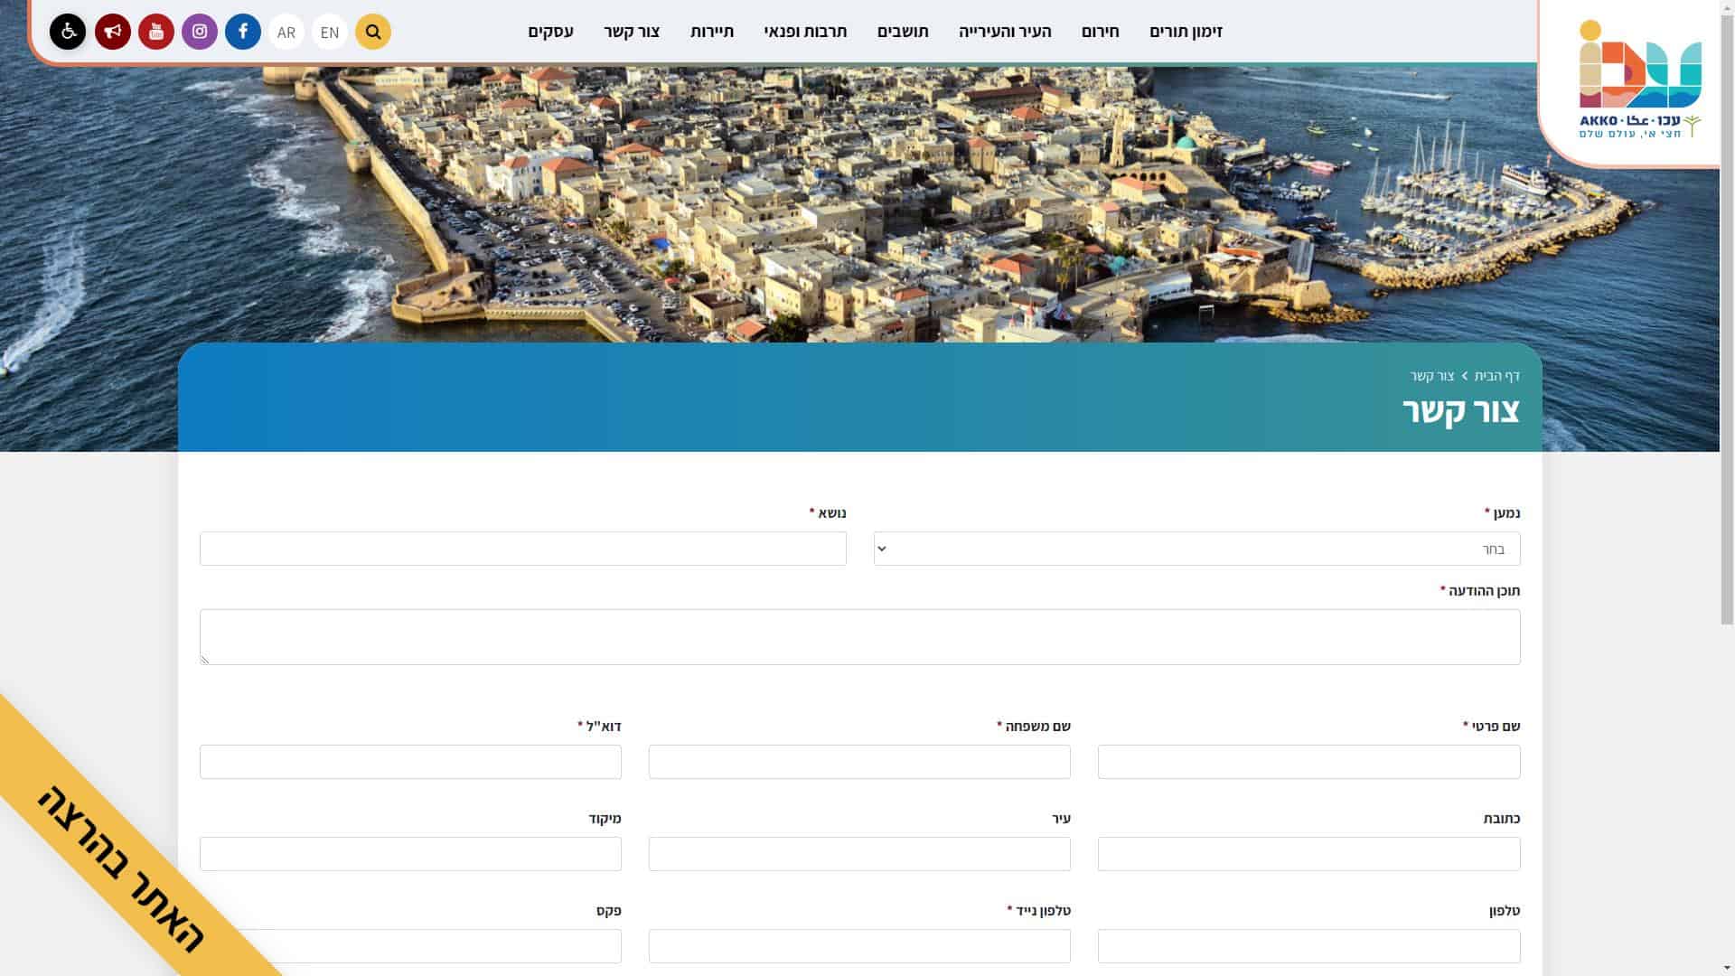
Task: Focus the טלפון phone field
Action: click(1308, 946)
